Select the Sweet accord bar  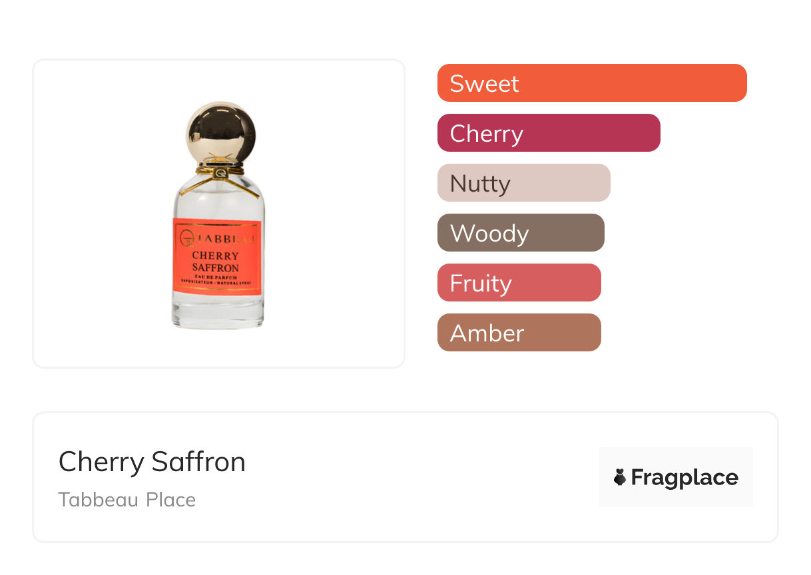point(591,83)
